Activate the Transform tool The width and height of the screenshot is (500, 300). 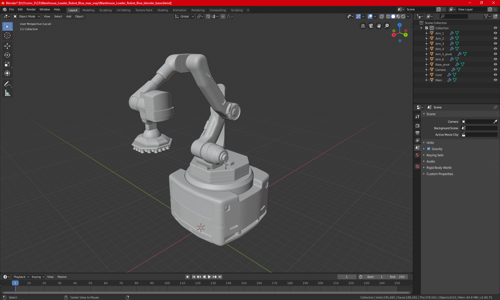pos(7,73)
